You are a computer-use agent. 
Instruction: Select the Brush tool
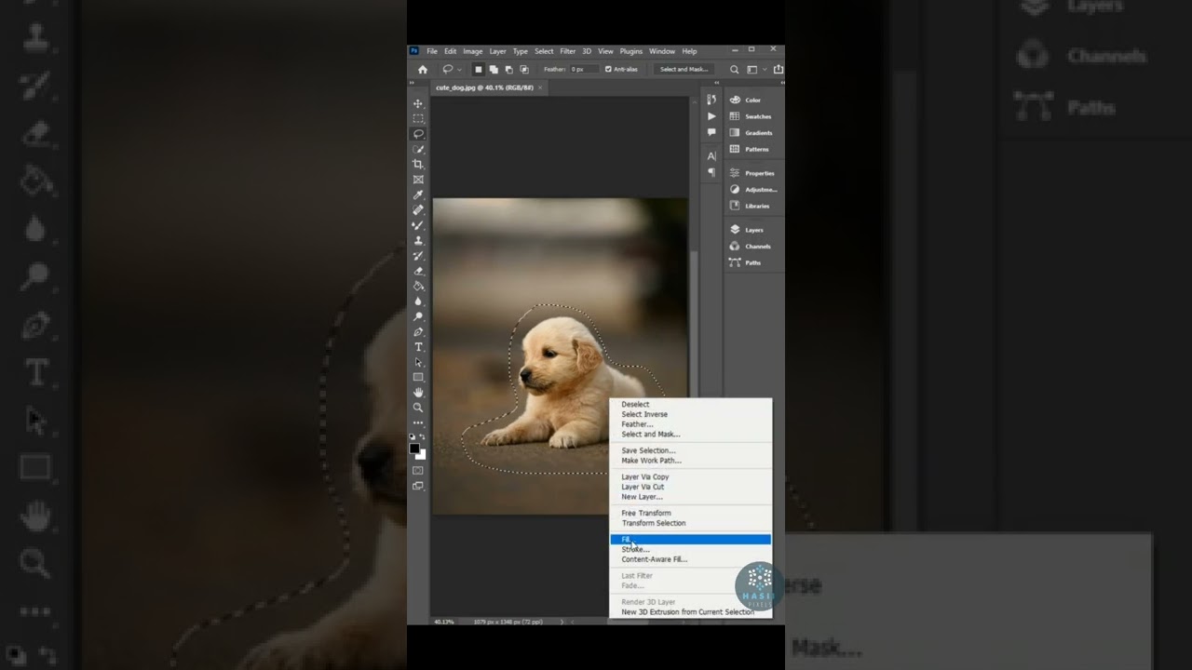click(418, 225)
